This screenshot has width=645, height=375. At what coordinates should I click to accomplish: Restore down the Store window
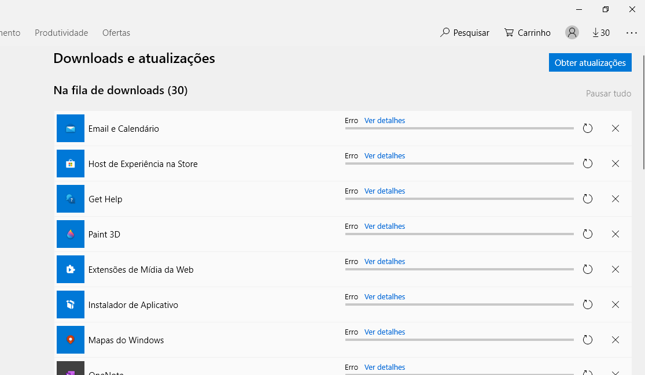606,9
